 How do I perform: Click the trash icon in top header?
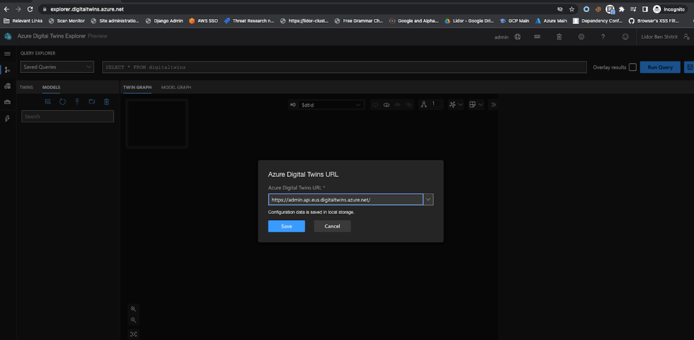(x=559, y=36)
